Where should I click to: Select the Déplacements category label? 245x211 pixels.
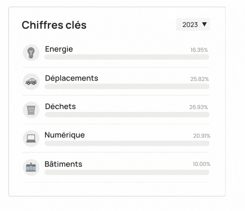[72, 78]
